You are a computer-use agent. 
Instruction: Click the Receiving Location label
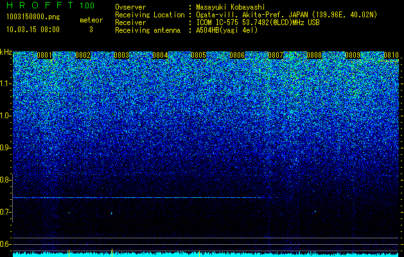point(150,15)
